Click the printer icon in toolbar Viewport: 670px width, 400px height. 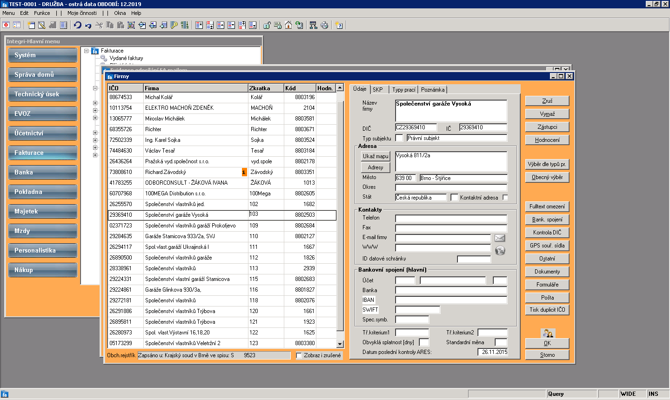point(324,25)
